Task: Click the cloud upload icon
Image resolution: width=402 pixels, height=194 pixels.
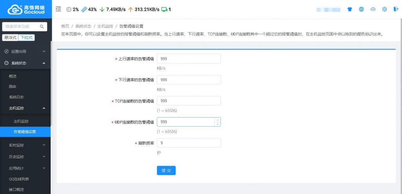Action: 373,9
